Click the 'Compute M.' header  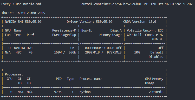tap(154, 35)
